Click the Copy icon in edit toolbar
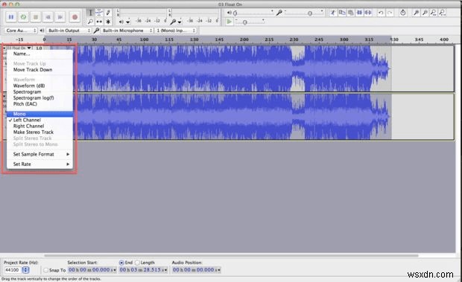The width and height of the screenshot is (462, 282). tap(342, 13)
